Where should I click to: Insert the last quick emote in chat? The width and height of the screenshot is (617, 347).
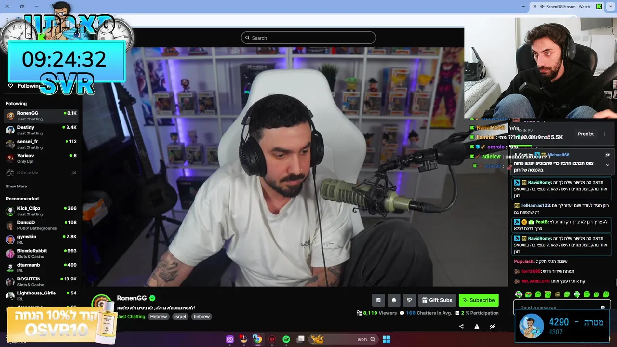click(606, 294)
